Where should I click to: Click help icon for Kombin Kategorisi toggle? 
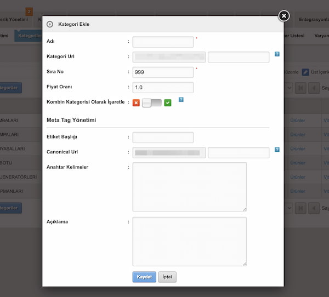pyautogui.click(x=181, y=100)
